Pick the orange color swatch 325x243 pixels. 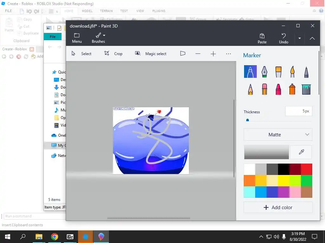(249, 181)
